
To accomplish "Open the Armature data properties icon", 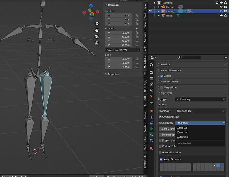I will point(151,129).
